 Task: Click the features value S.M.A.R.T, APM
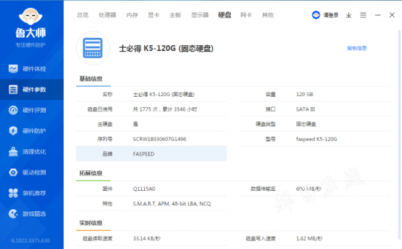[x=172, y=204]
